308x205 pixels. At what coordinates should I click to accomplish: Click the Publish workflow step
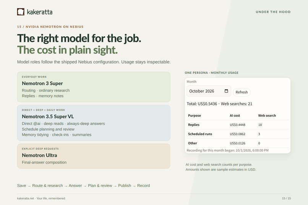click(125, 186)
